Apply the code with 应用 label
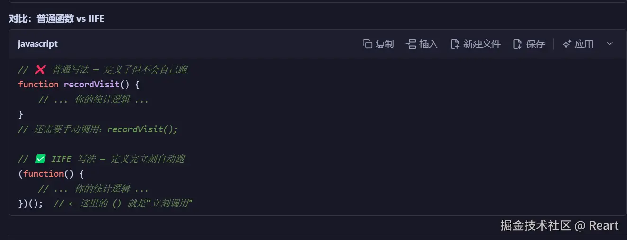 coord(584,44)
